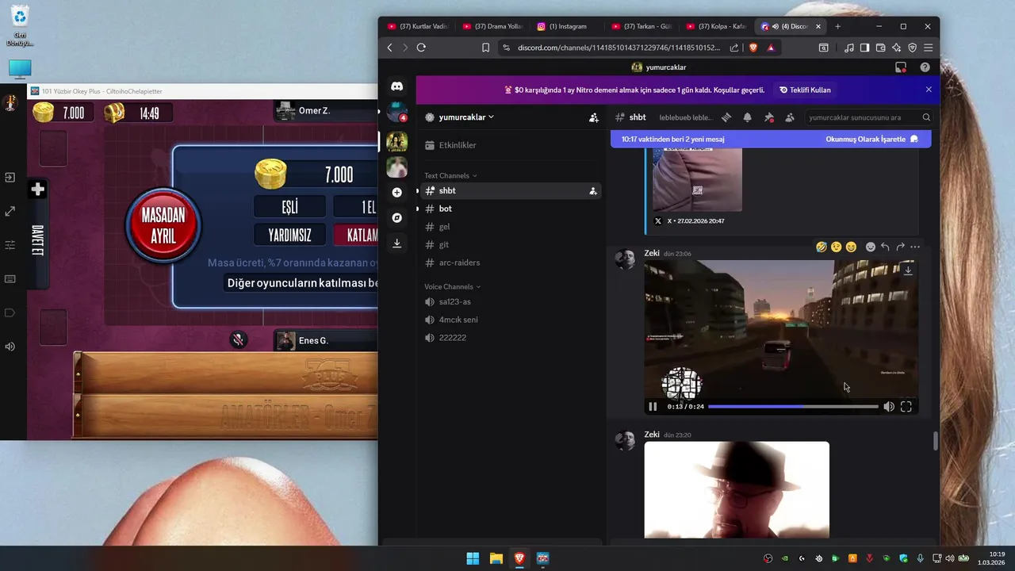Invite people icon next to yumurcaklar

[x=593, y=117]
